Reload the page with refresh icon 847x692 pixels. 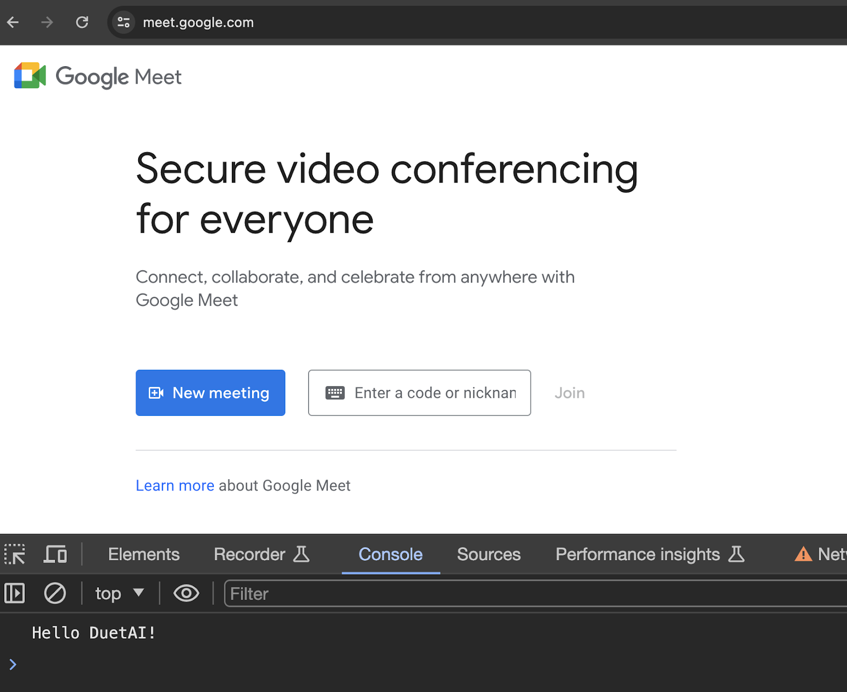coord(82,22)
